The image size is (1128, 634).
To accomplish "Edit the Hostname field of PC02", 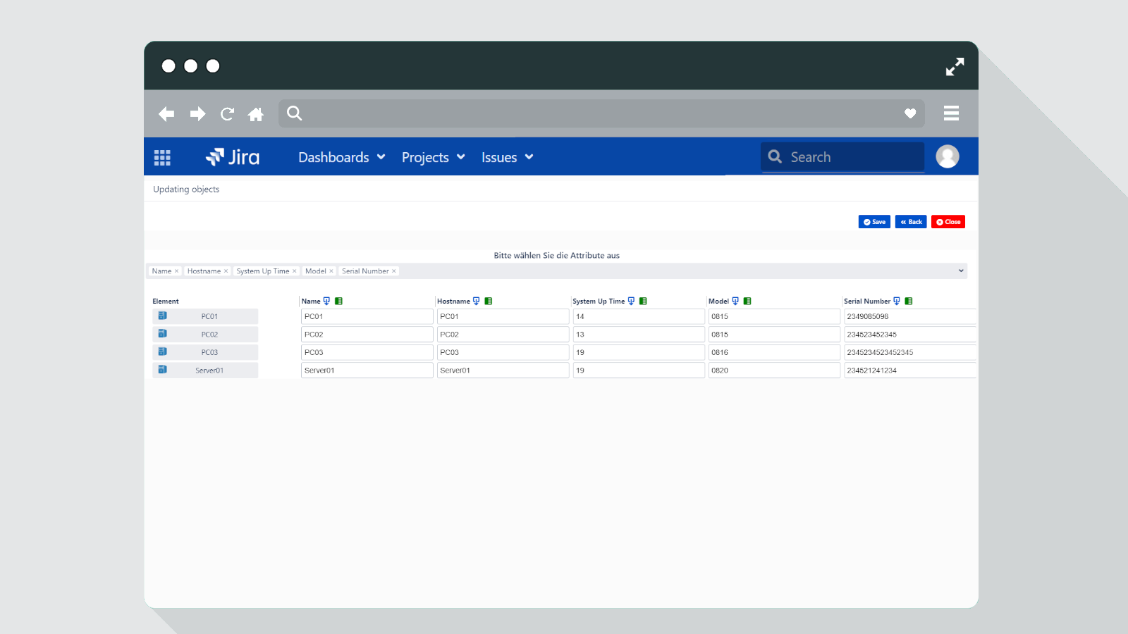I will (503, 334).
